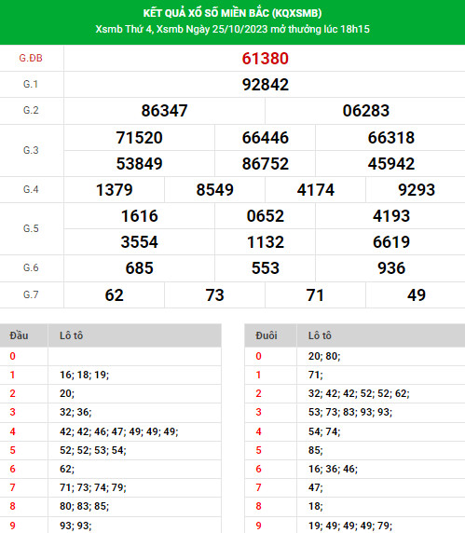The image size is (465, 533).
Task: Click the Đuôi row 2 lô tô values
Action: coord(359,393)
